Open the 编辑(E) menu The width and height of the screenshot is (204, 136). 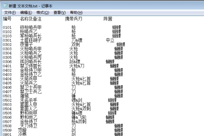(x=26, y=12)
